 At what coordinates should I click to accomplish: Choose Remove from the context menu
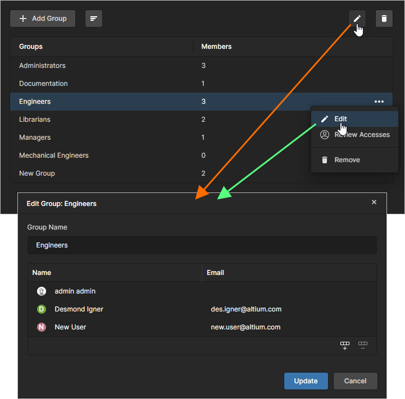354,160
